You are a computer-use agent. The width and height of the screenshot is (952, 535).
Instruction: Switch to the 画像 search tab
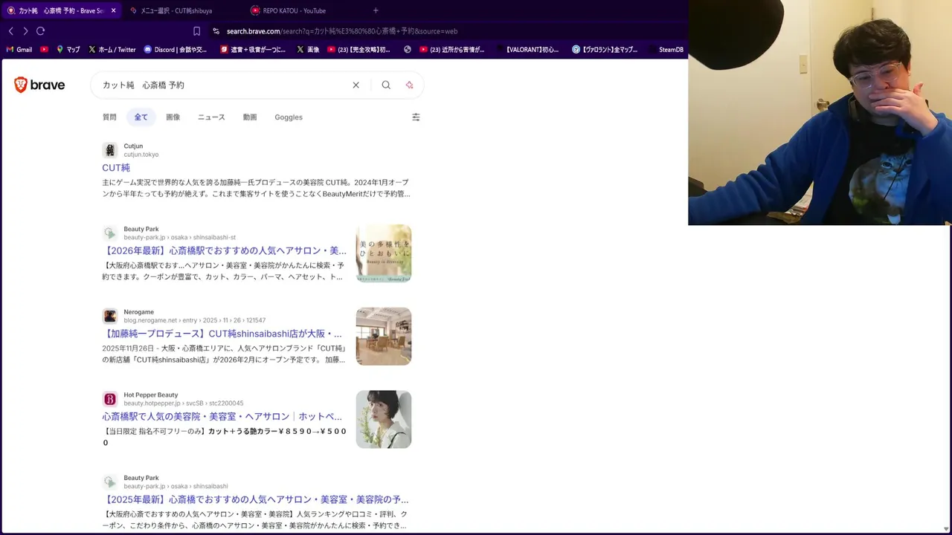click(x=173, y=117)
